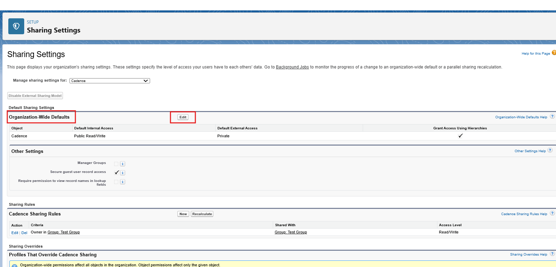Click the Object column header

[x=17, y=128]
